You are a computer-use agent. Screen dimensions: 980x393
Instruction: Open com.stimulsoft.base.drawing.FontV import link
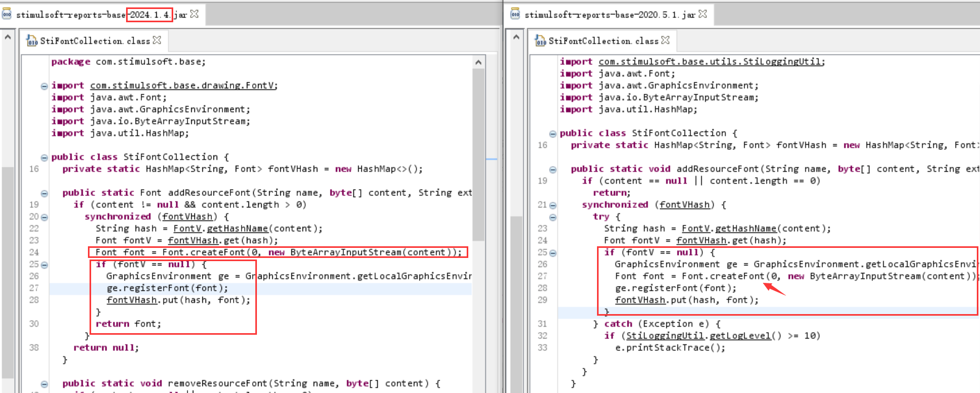coord(182,85)
